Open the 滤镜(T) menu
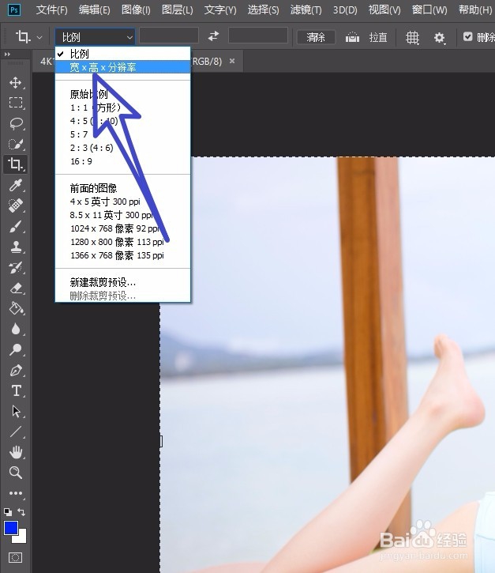 tap(306, 9)
